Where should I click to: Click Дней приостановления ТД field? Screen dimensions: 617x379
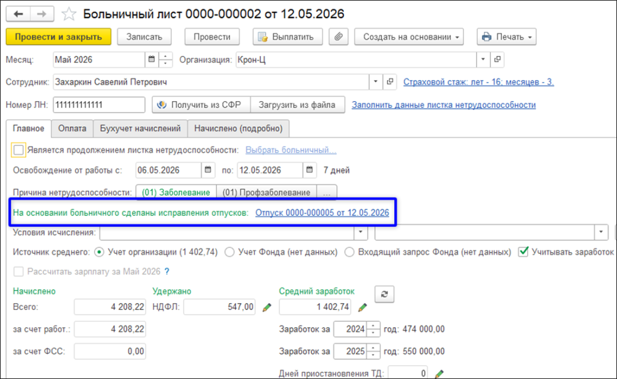[408, 373]
